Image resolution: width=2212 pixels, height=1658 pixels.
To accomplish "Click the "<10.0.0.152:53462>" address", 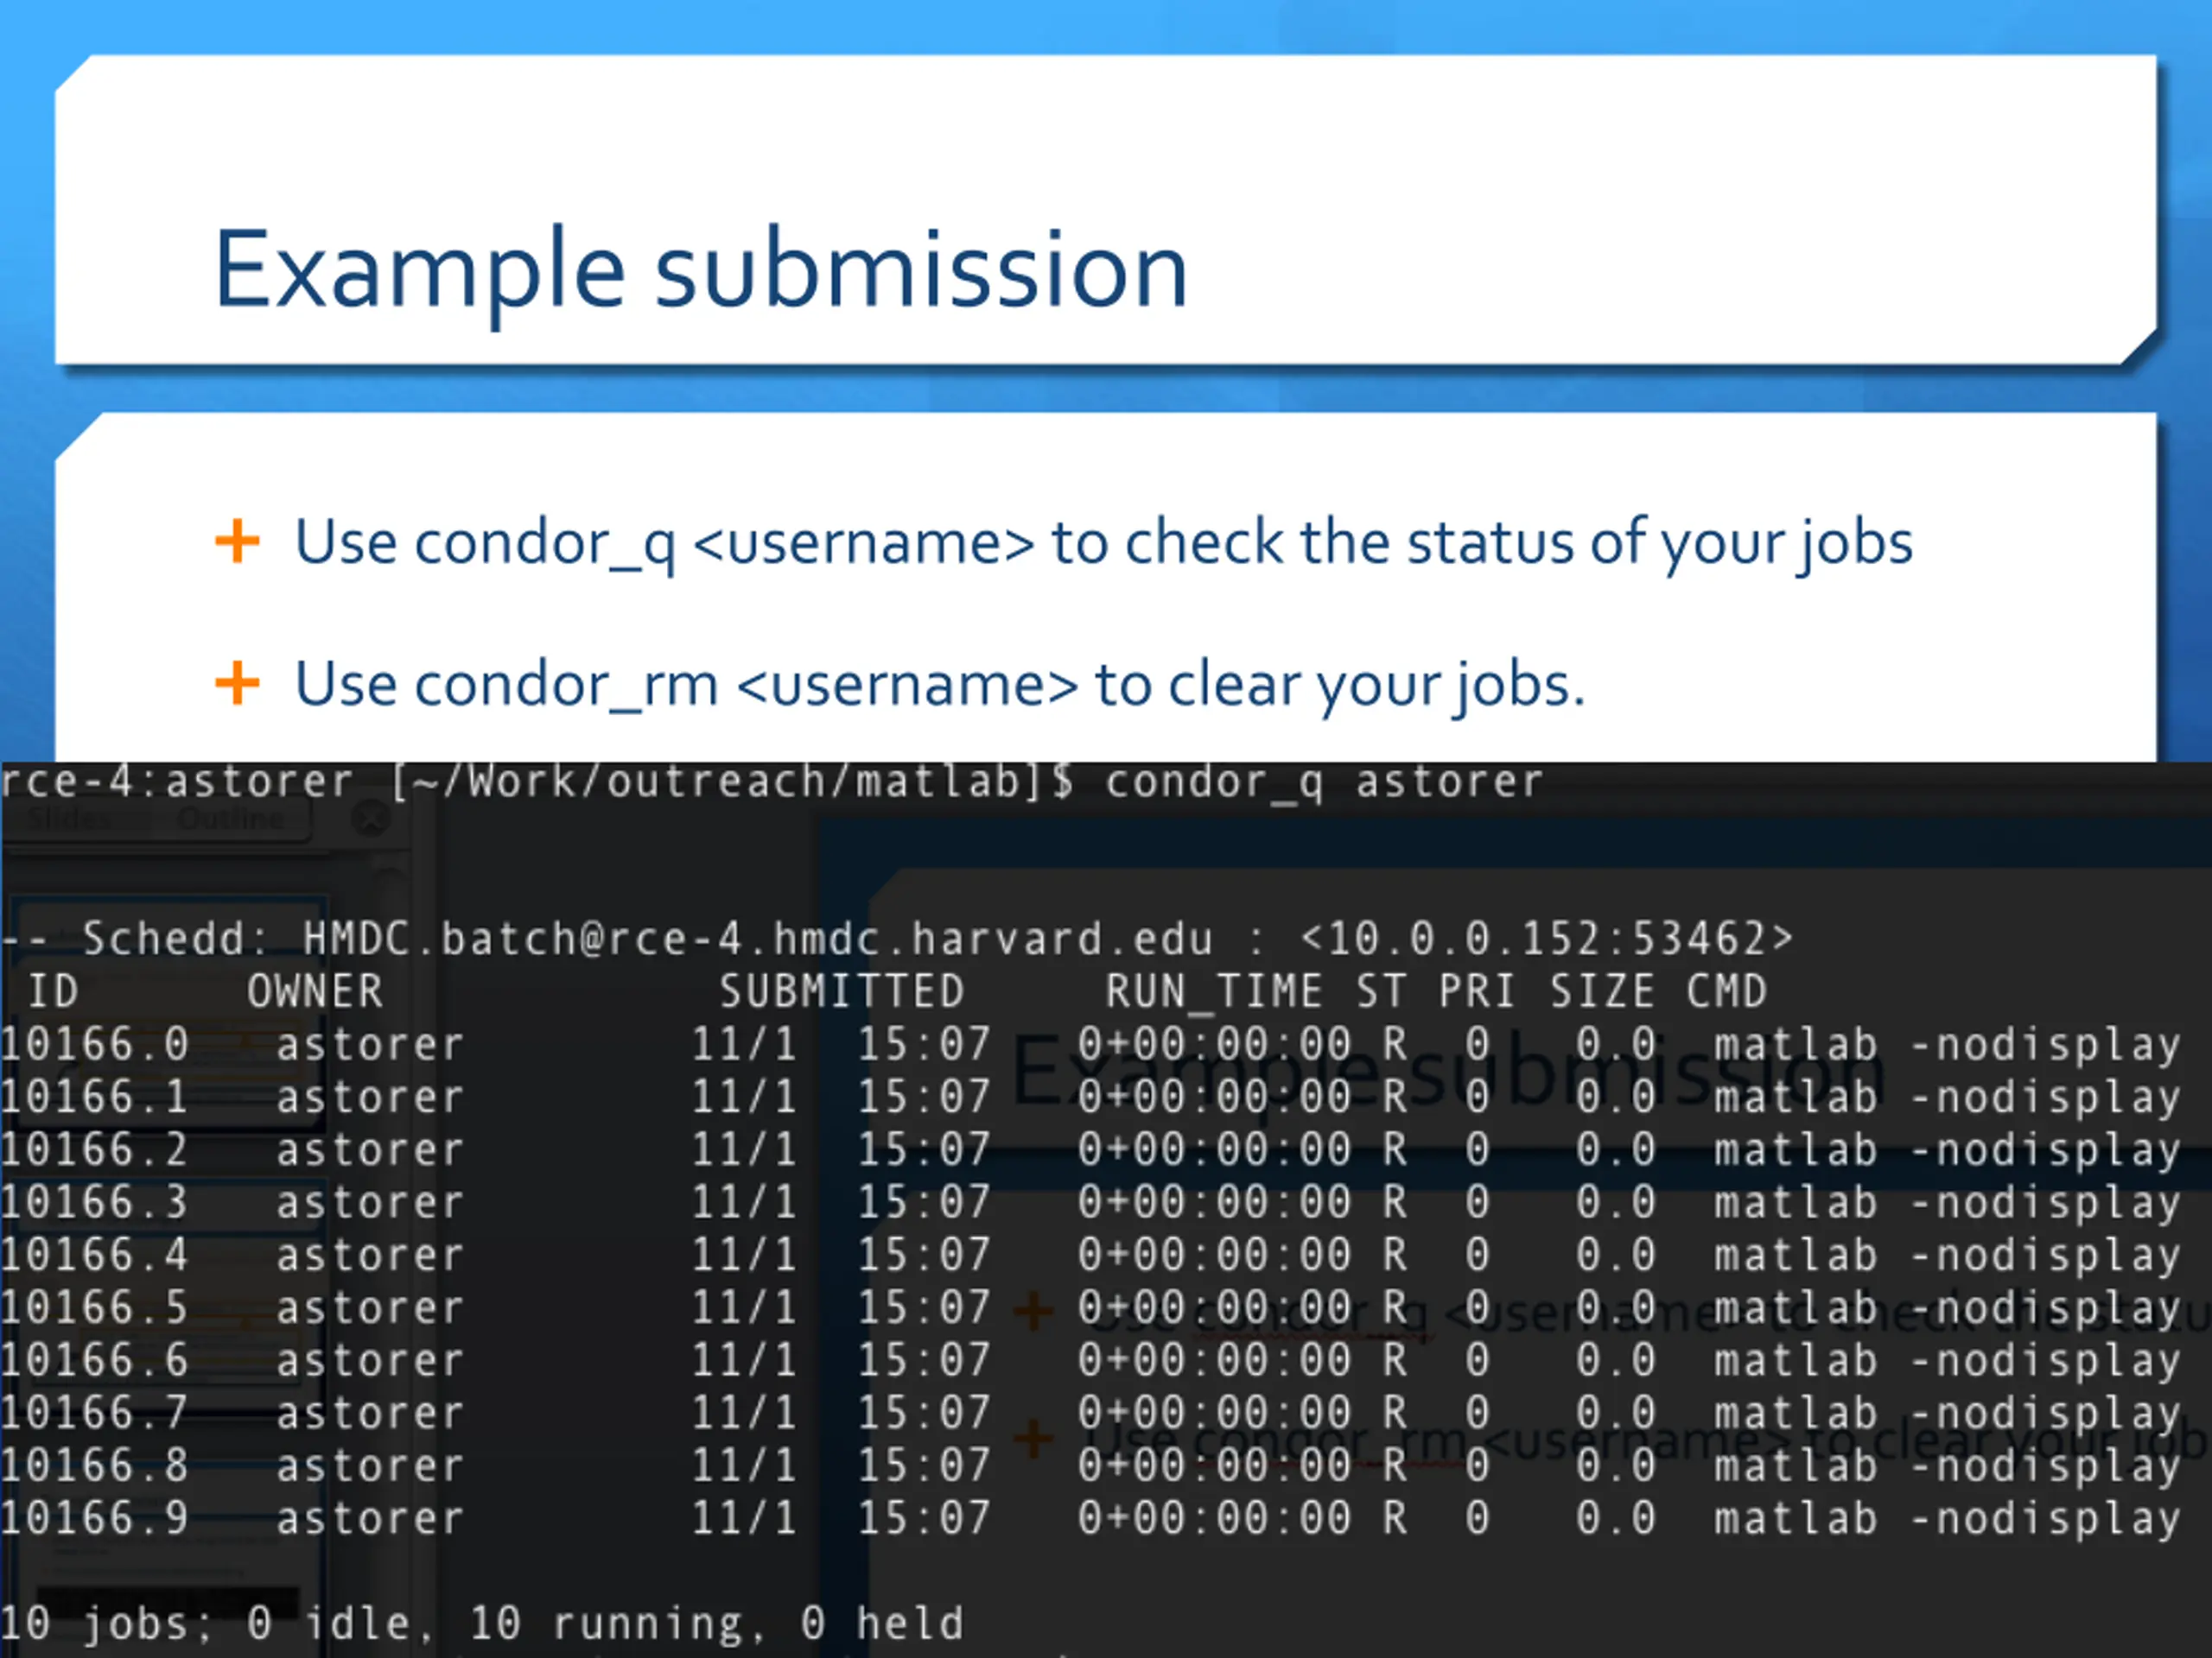I will [1546, 940].
